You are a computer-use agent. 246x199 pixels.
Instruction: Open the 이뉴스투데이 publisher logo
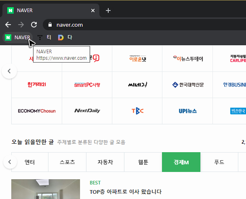point(188,59)
